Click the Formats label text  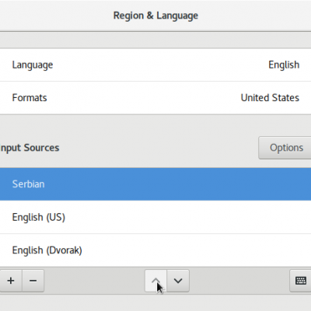[30, 98]
